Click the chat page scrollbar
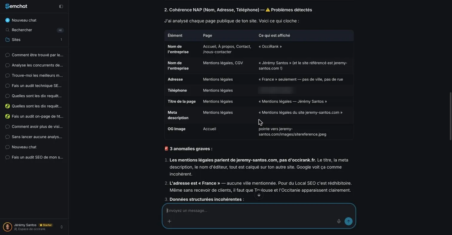This screenshot has width=452, height=235. pyautogui.click(x=450, y=116)
